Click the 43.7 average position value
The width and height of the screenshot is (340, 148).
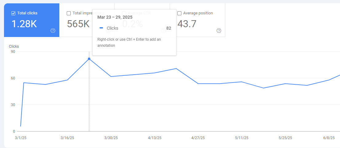point(187,24)
